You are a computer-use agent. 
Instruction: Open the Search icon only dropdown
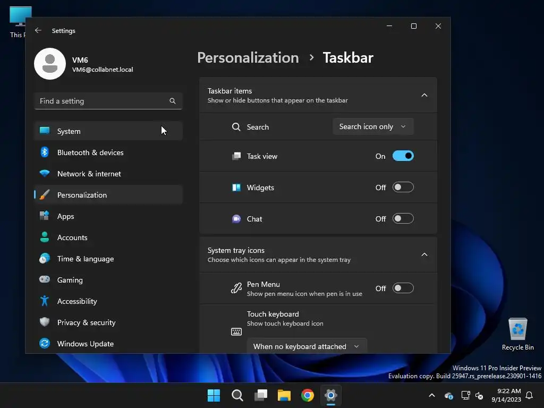[373, 126]
